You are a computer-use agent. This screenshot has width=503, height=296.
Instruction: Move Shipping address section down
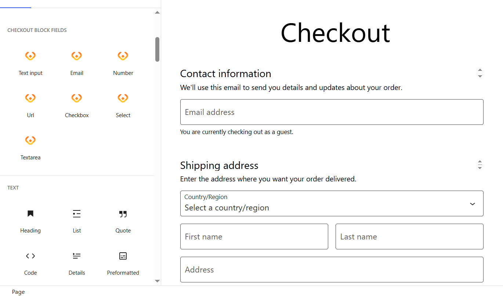point(480,168)
